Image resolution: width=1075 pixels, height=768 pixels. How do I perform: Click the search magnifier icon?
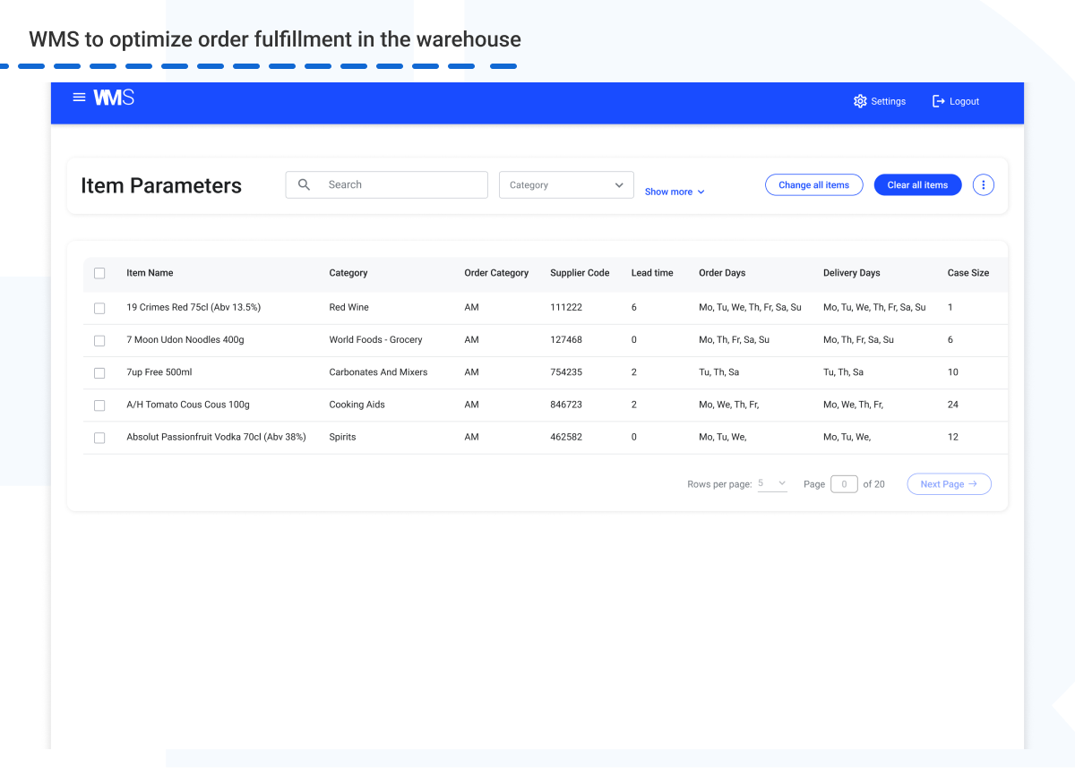pyautogui.click(x=304, y=184)
